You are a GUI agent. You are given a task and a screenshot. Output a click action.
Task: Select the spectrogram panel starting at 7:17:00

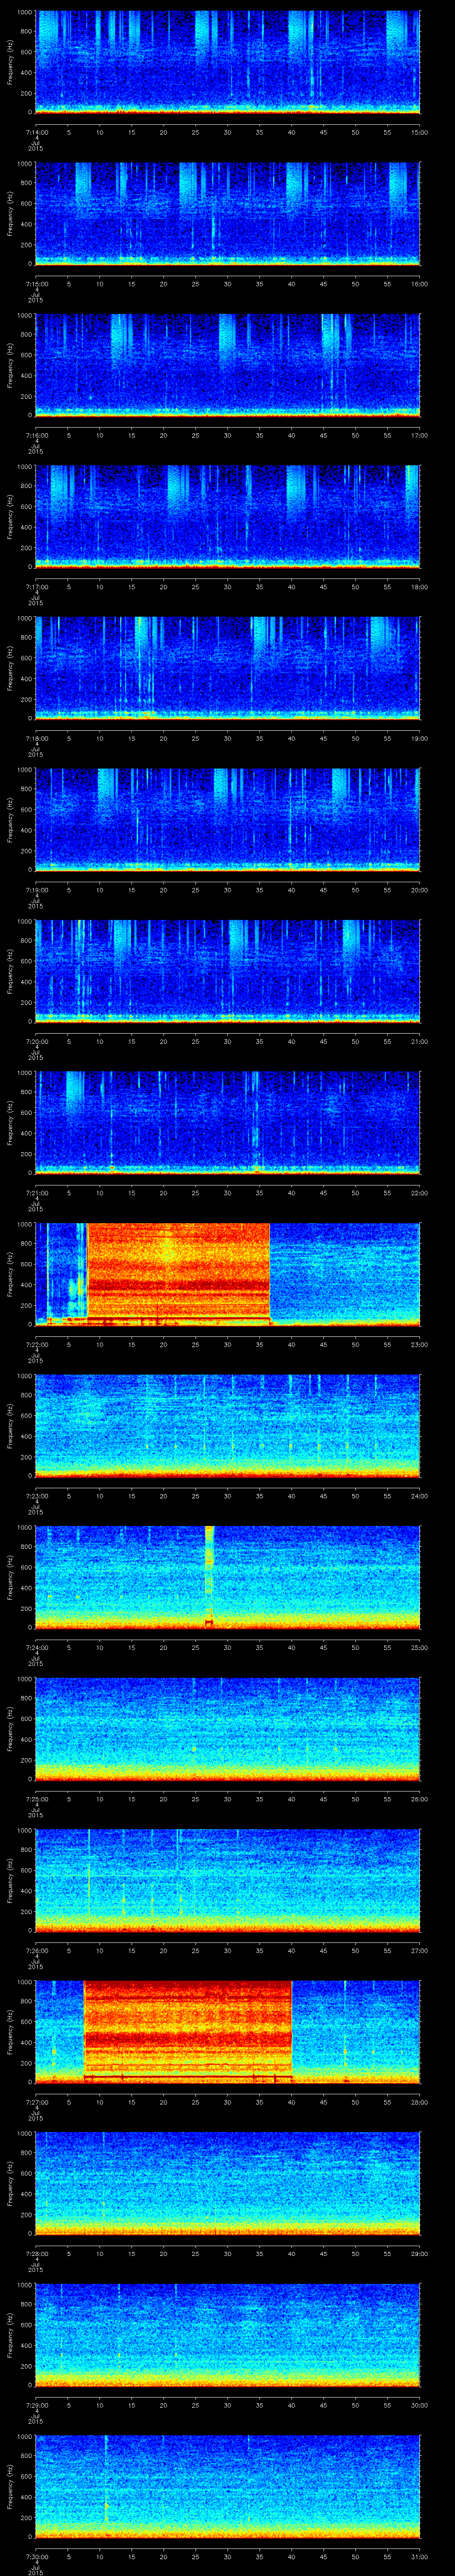point(228,517)
